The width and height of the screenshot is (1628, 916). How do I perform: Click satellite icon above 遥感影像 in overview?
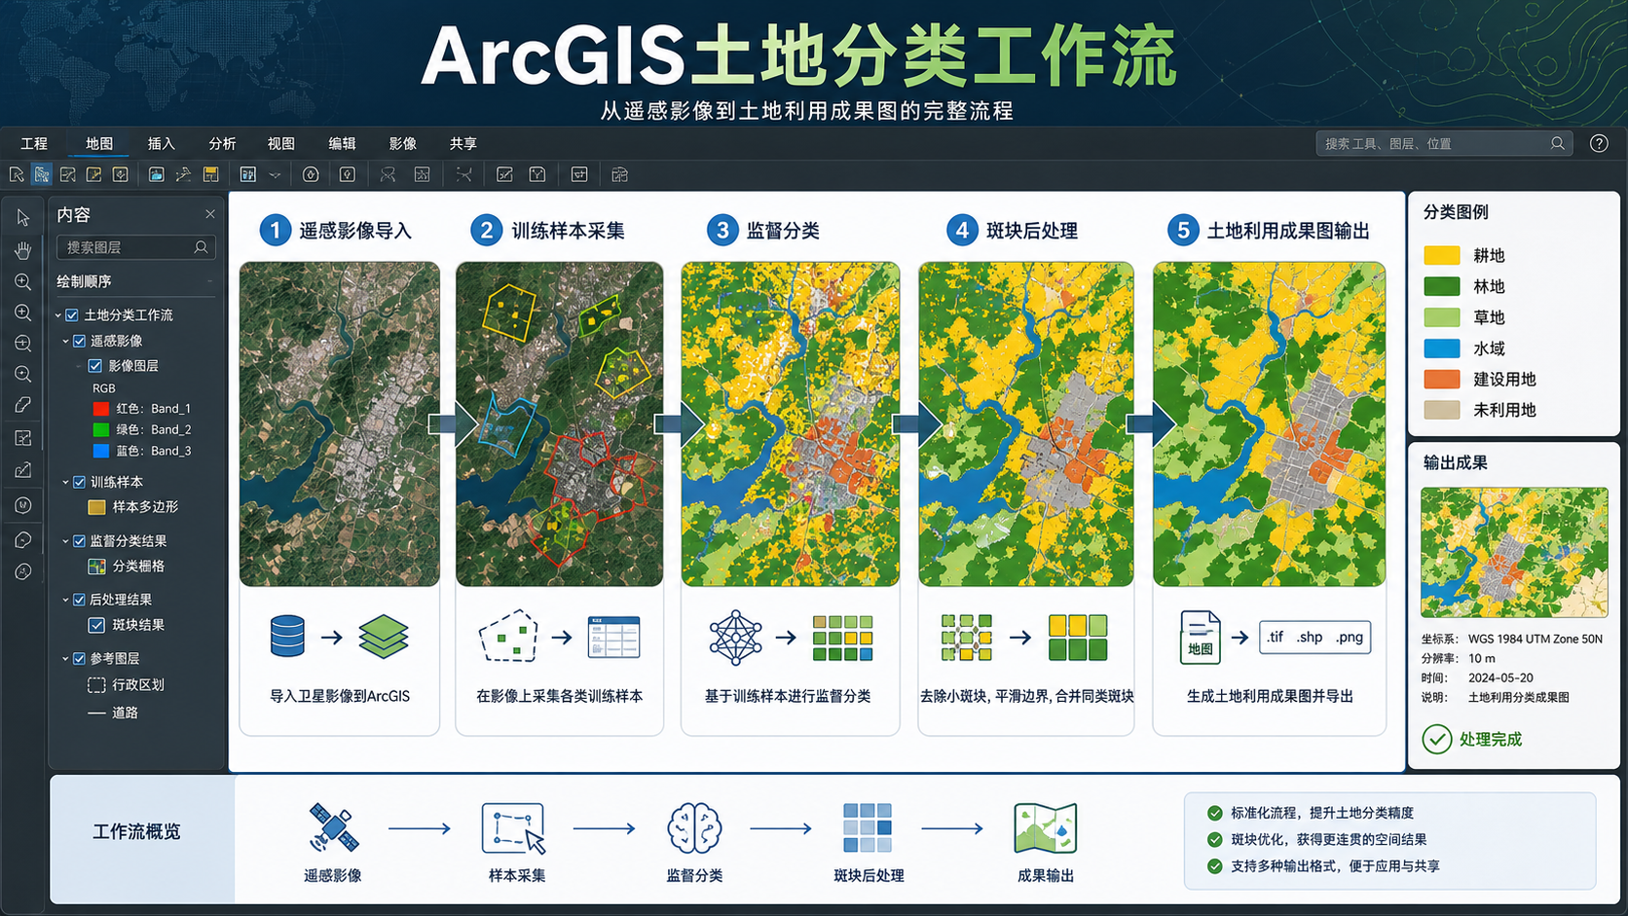tap(333, 828)
